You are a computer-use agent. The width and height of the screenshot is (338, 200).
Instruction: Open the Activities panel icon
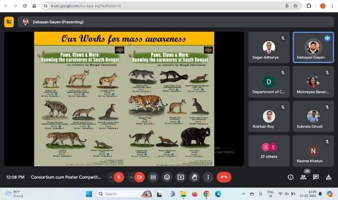pyautogui.click(x=329, y=177)
